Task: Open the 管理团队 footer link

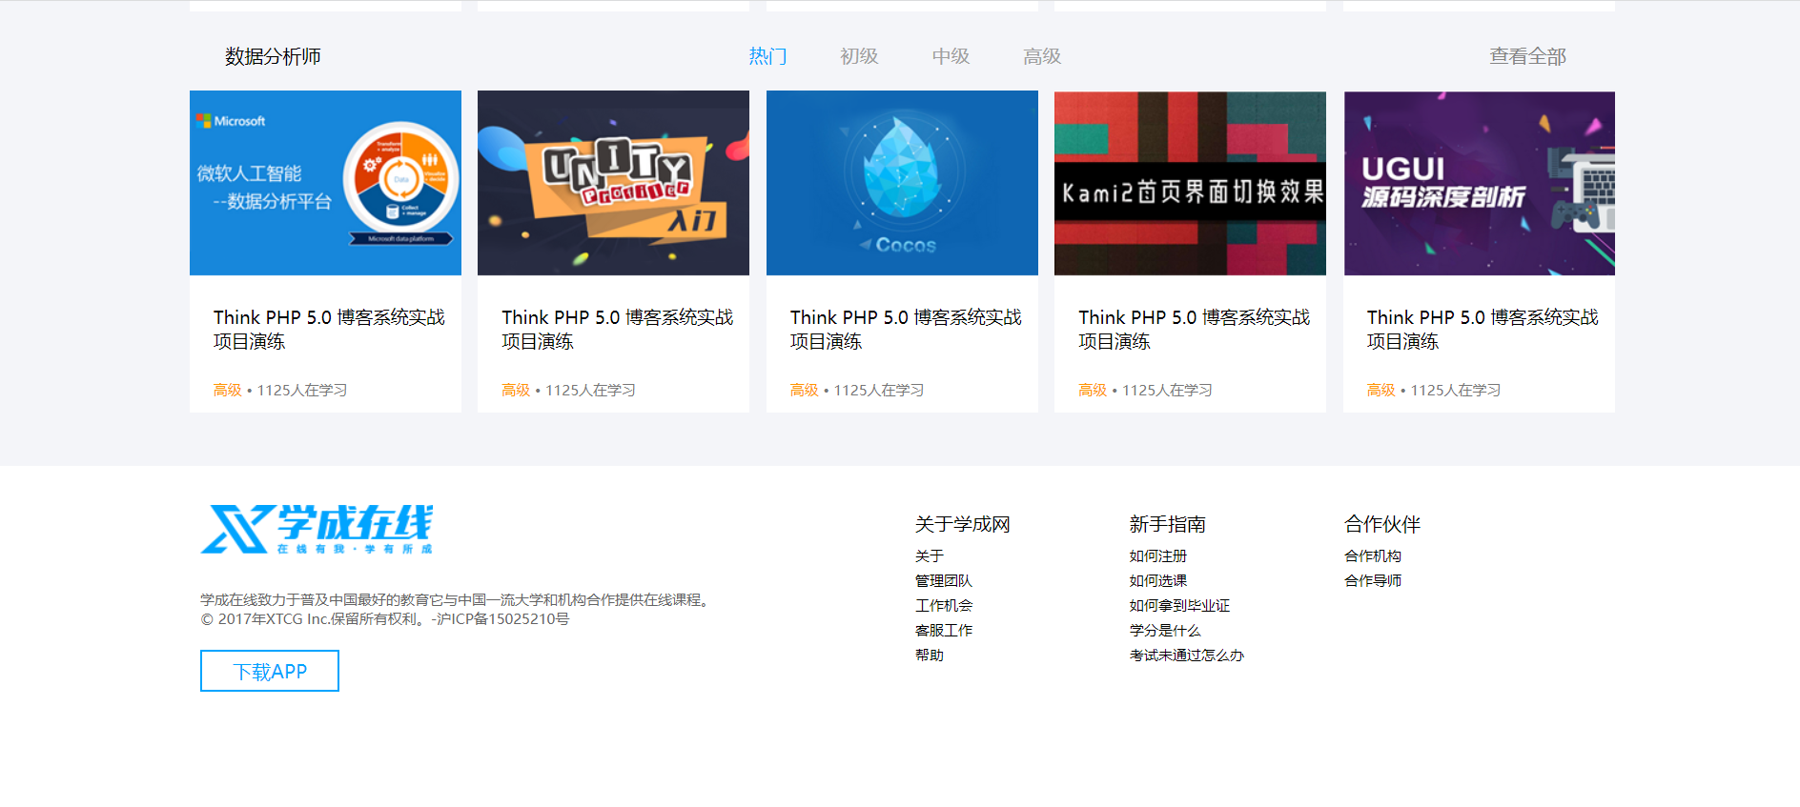Action: pyautogui.click(x=944, y=580)
